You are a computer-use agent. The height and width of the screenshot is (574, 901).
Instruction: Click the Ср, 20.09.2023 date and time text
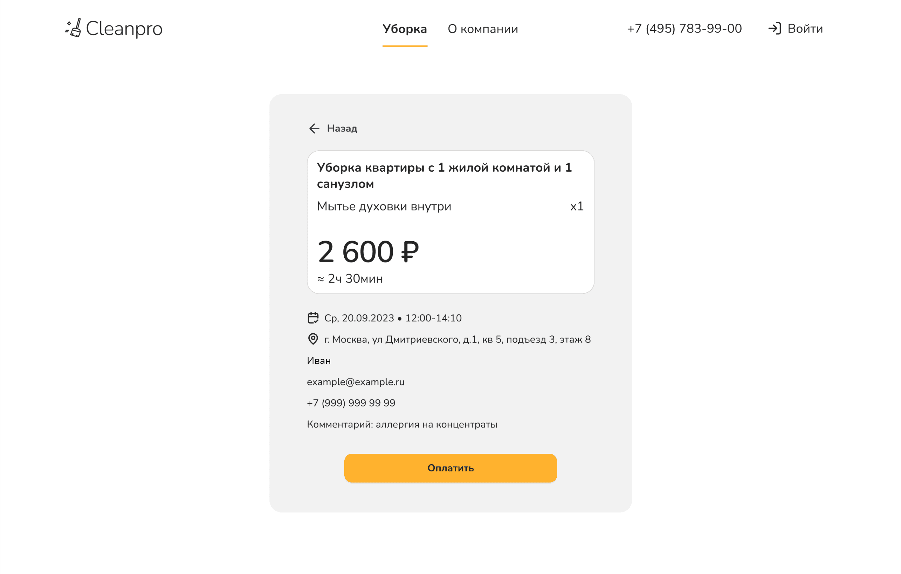[x=393, y=318]
